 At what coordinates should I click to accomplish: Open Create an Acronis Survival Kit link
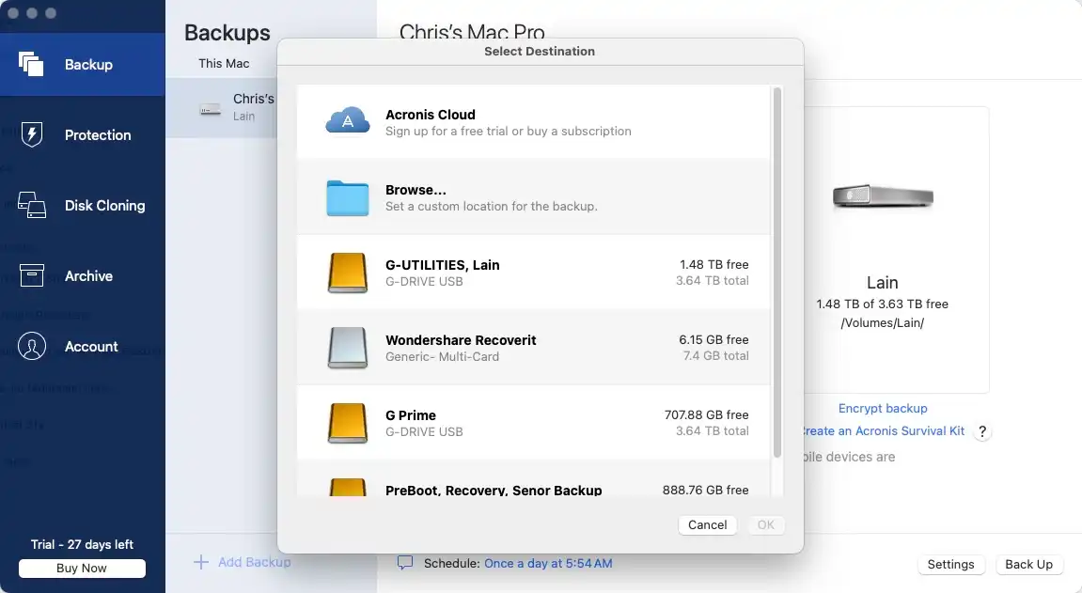click(x=884, y=431)
